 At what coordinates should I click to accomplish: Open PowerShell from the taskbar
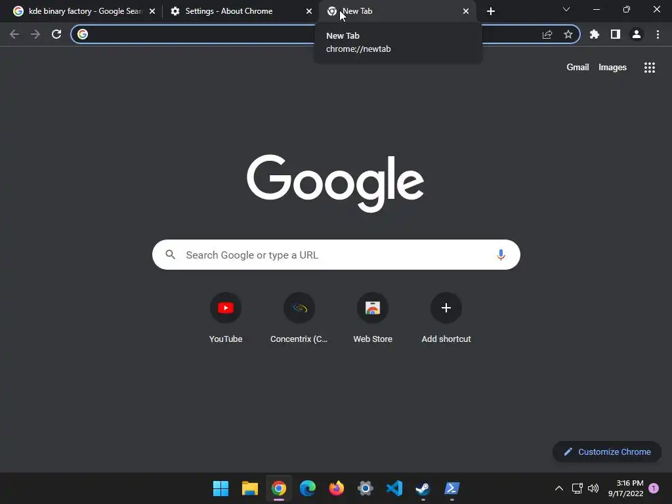[452, 488]
